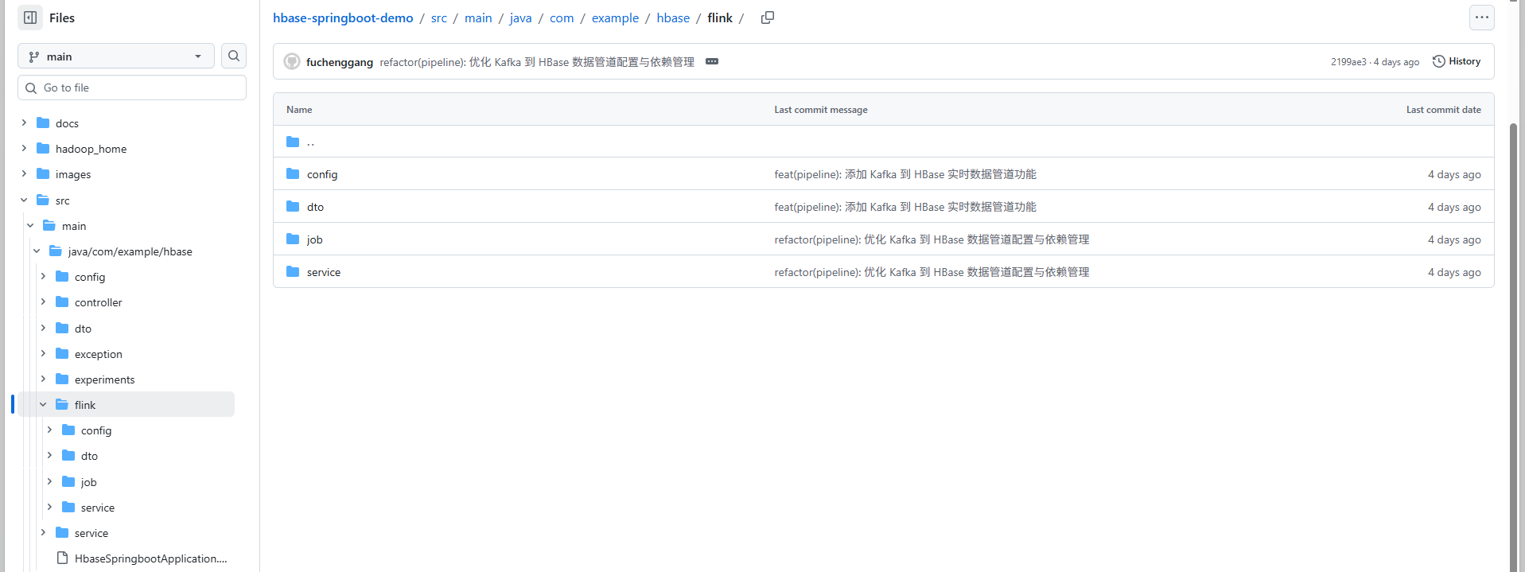This screenshot has height=572, width=1525.
Task: Expand the experiments folder chevron
Action: (43, 379)
